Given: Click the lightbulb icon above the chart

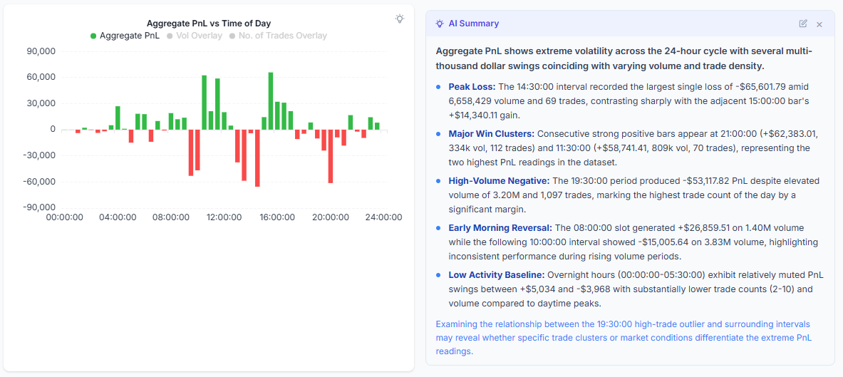Looking at the screenshot, I should 400,19.
